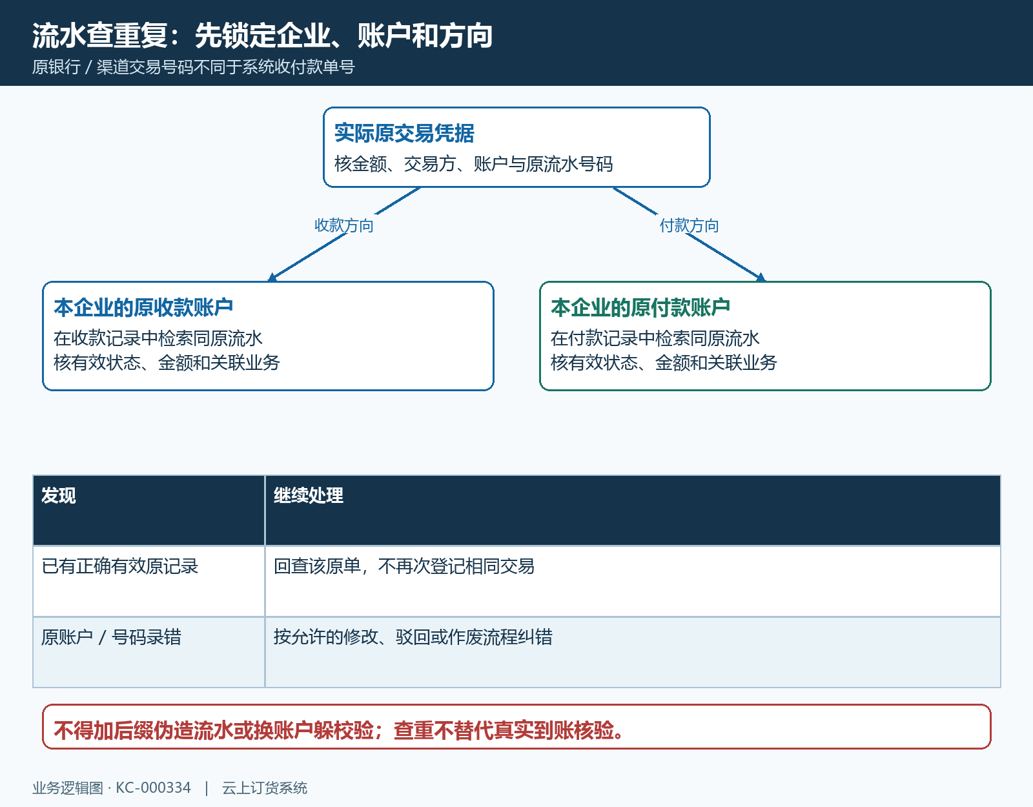Click the subtitle 原银行 / 渠道交易号码不同于系统收付款单号
The width and height of the screenshot is (1033, 807).
[x=194, y=67]
